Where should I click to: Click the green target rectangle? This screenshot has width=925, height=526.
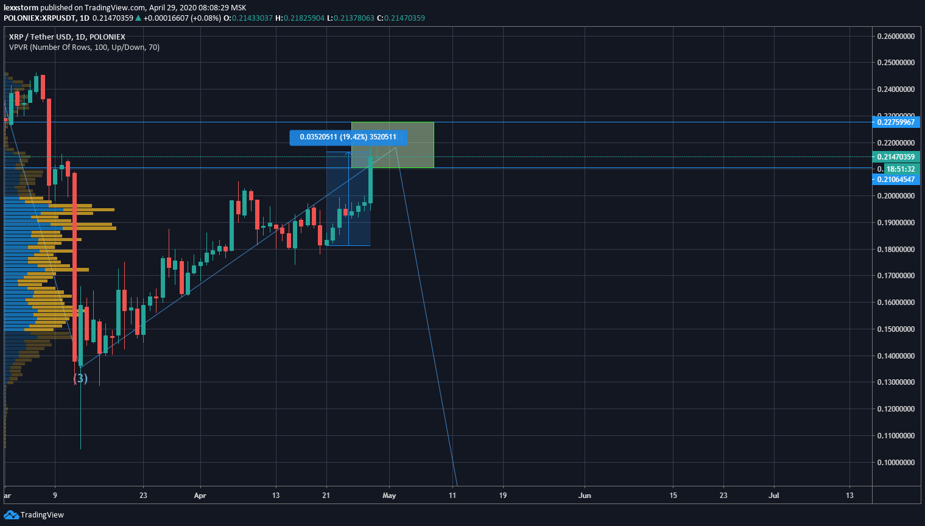tap(393, 145)
